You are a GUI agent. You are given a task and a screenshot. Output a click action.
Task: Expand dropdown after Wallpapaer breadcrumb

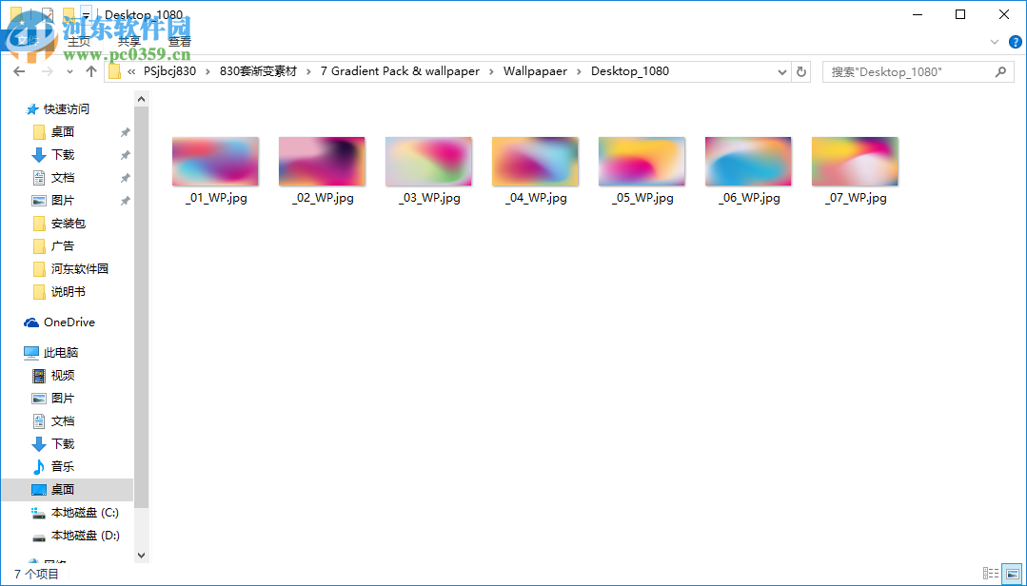tap(579, 71)
